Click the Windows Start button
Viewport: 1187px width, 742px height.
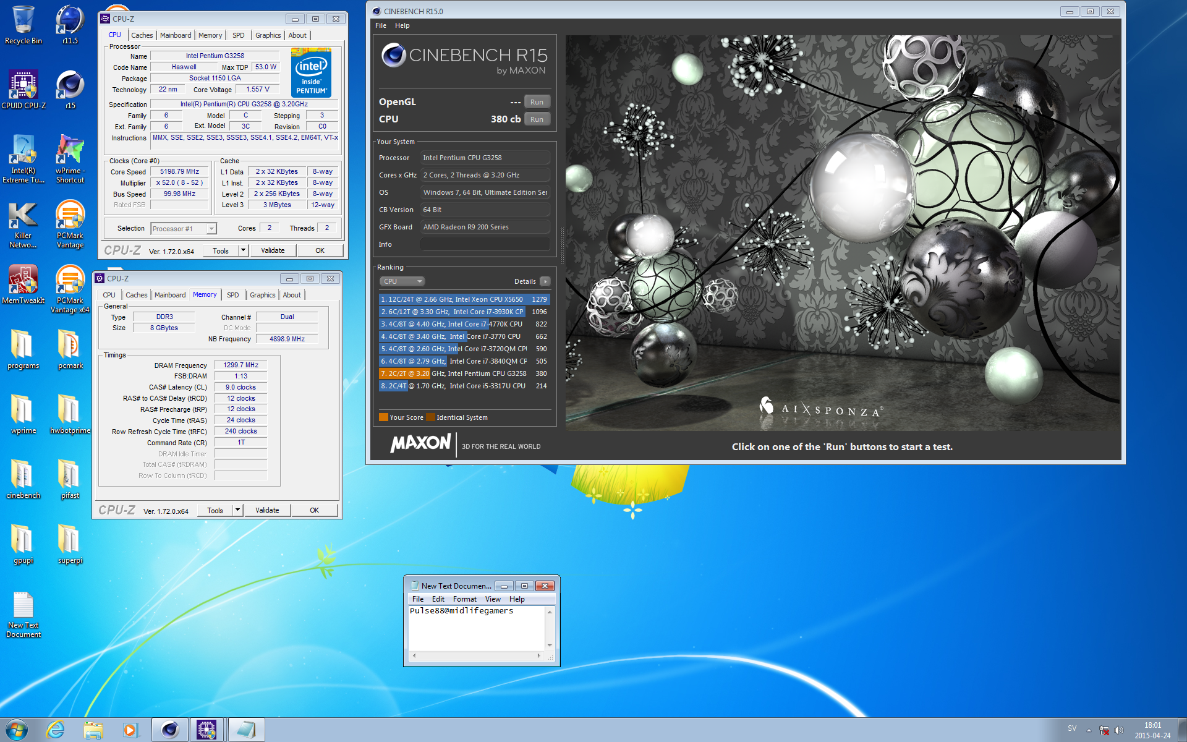pos(17,730)
